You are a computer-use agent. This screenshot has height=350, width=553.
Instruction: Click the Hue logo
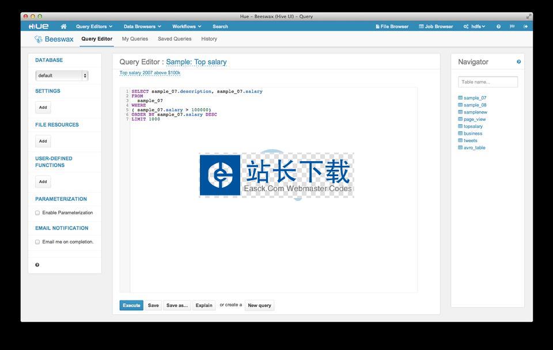click(x=39, y=26)
